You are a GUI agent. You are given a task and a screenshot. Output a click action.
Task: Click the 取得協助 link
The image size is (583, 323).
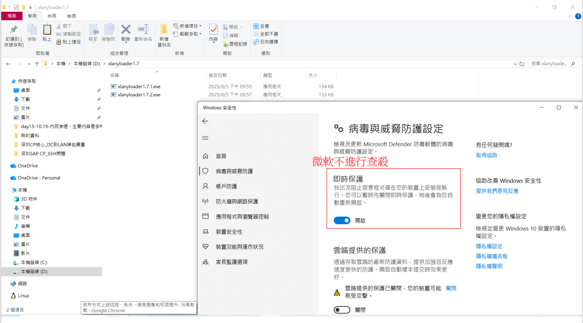pos(487,156)
